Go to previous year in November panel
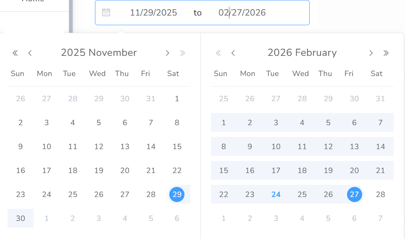Screen dimensions: 405x239 [x=15, y=53]
